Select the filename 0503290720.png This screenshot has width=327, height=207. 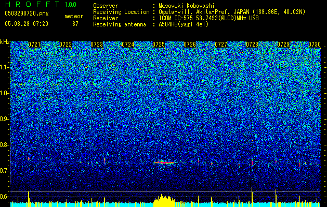tap(27, 13)
